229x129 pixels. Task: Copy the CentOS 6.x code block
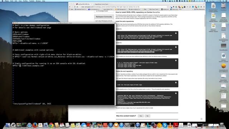click(x=176, y=47)
